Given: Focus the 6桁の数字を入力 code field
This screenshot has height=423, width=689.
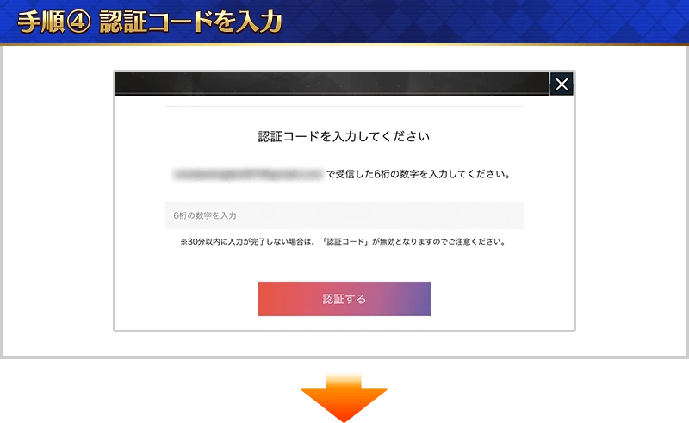Looking at the screenshot, I should 344,215.
